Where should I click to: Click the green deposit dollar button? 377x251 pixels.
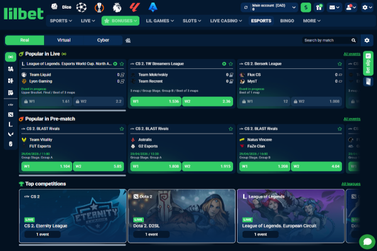(x=306, y=8)
